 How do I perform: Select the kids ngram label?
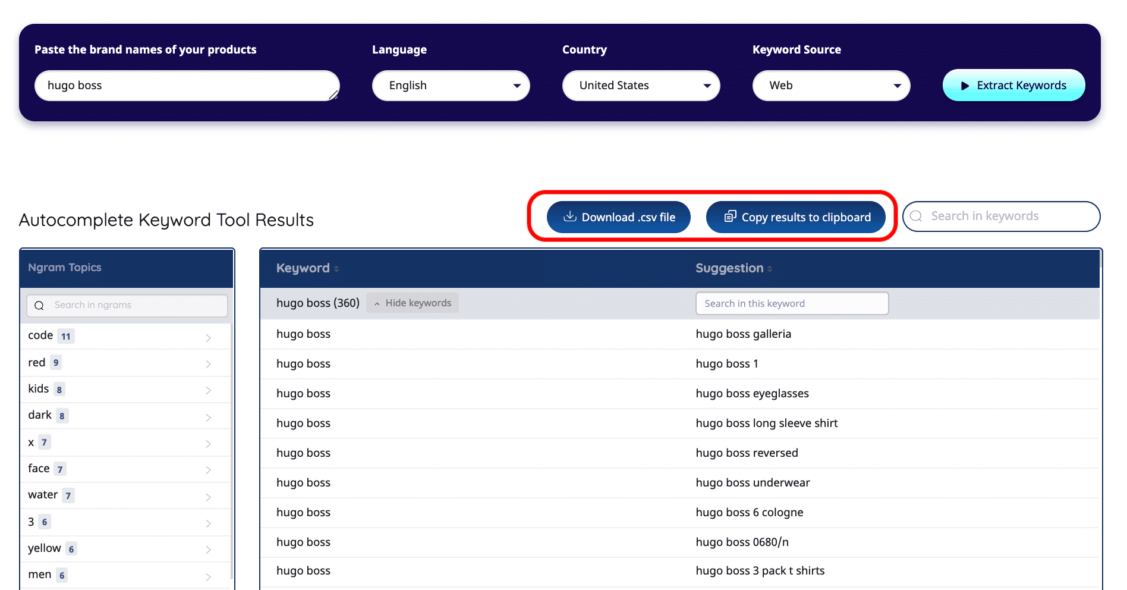tap(39, 389)
